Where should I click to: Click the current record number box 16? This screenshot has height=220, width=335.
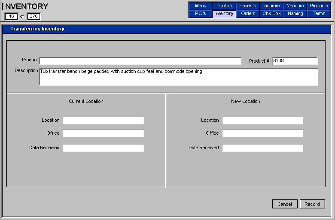[x=11, y=16]
